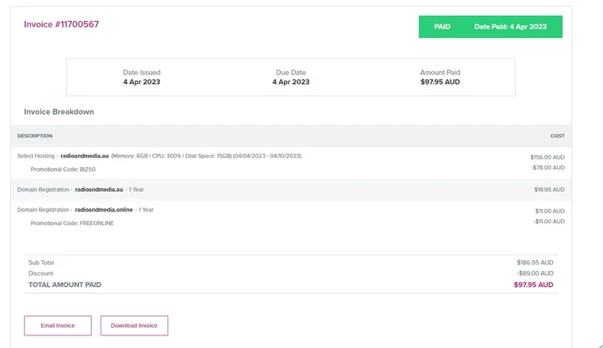Select the Invoice #11700567 heading
The image size is (603, 348).
coord(61,24)
